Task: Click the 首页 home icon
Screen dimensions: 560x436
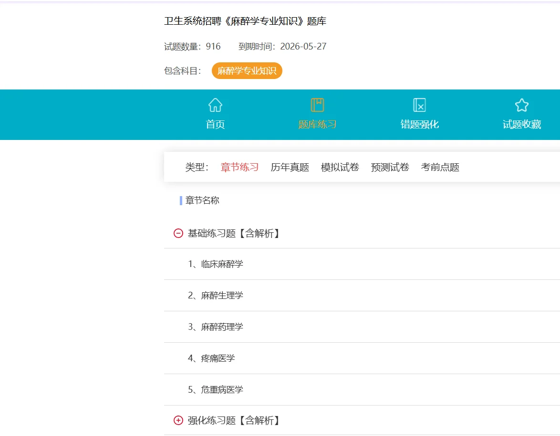Action: click(x=215, y=105)
